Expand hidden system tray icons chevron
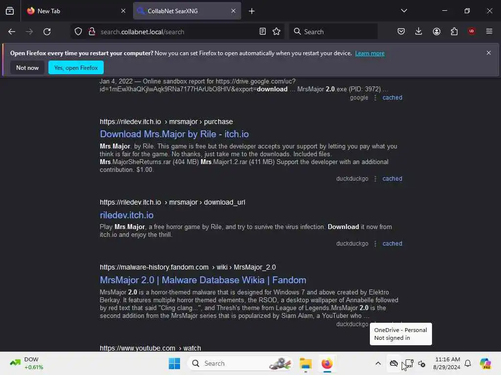 point(378,363)
